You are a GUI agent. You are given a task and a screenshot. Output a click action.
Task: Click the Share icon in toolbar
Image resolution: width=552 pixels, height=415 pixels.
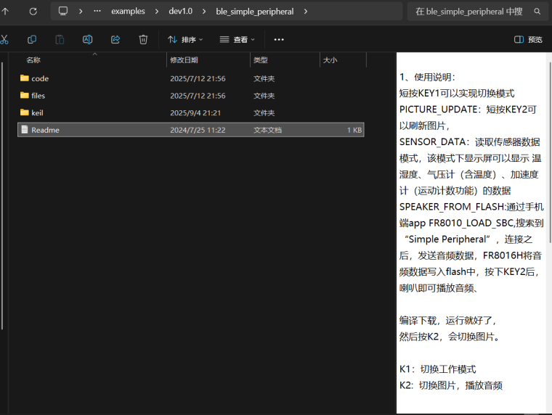(x=115, y=39)
